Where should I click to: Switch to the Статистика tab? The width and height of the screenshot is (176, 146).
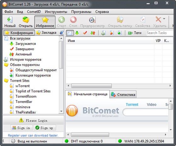click(123, 95)
